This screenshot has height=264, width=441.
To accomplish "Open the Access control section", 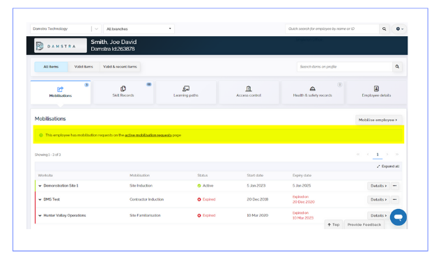I will tap(249, 92).
